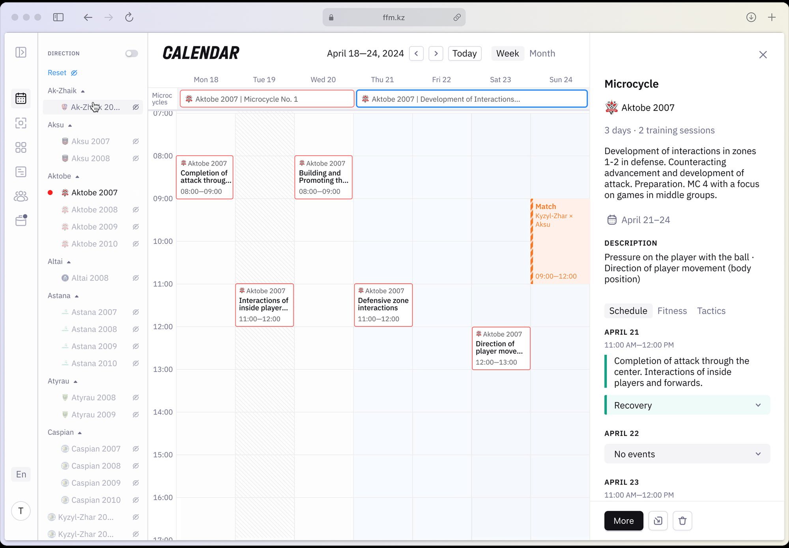Open the notes list icon in sidebar
The height and width of the screenshot is (548, 789).
(21, 172)
